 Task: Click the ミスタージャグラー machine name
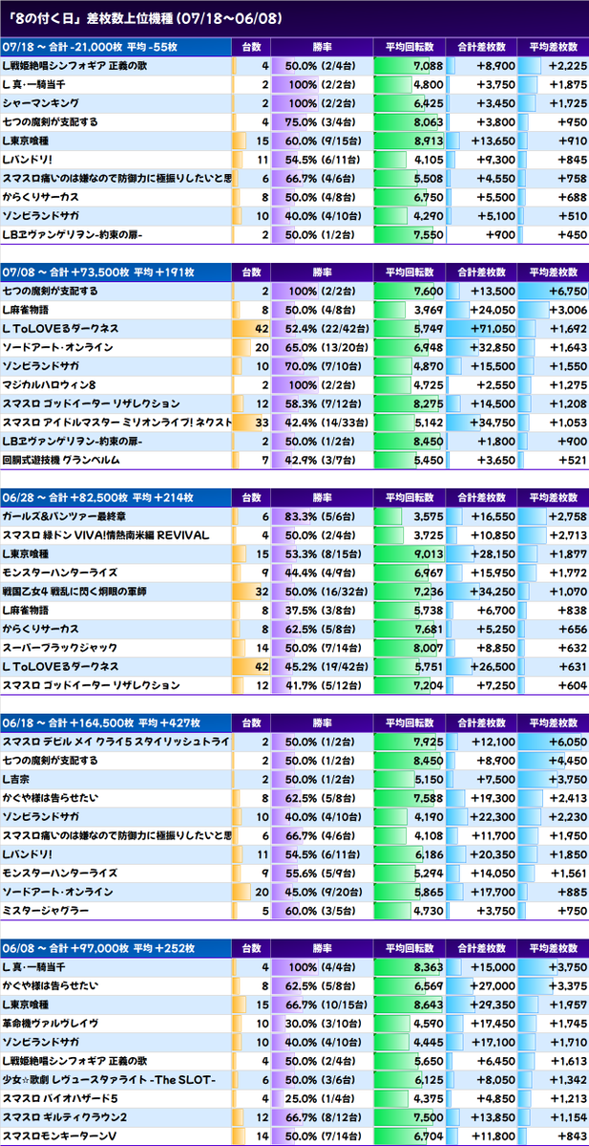point(46,911)
